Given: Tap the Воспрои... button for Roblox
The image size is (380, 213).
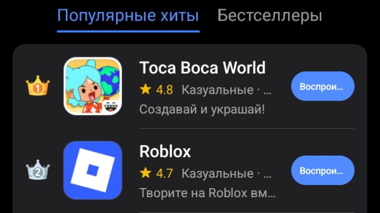Looking at the screenshot, I should pyautogui.click(x=322, y=170).
